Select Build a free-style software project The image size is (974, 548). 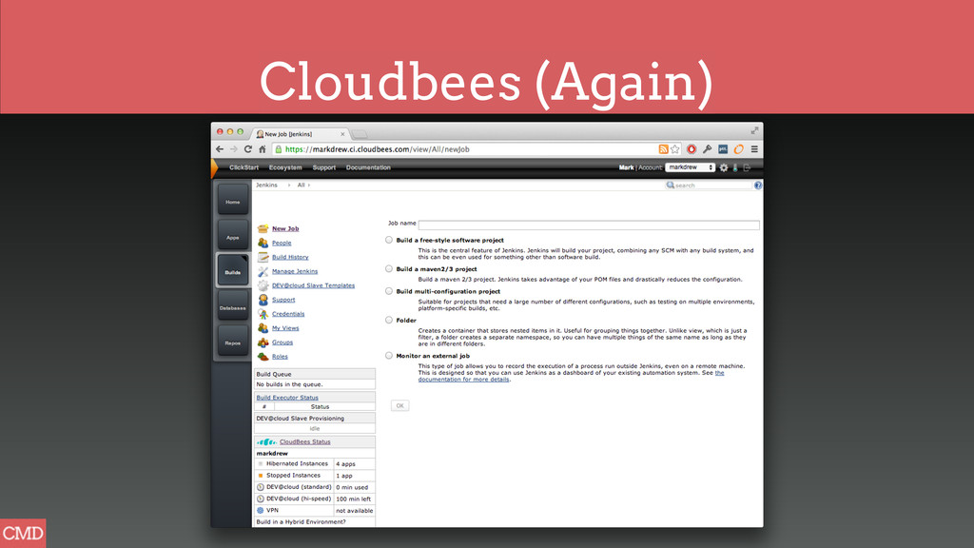[389, 240]
